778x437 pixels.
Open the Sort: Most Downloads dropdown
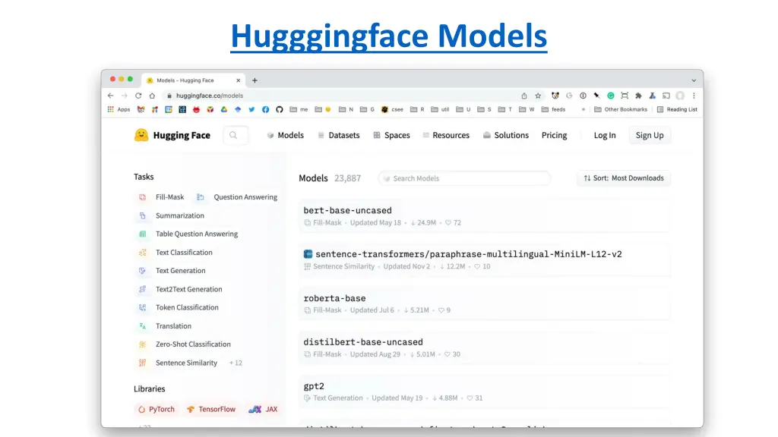pyautogui.click(x=623, y=178)
